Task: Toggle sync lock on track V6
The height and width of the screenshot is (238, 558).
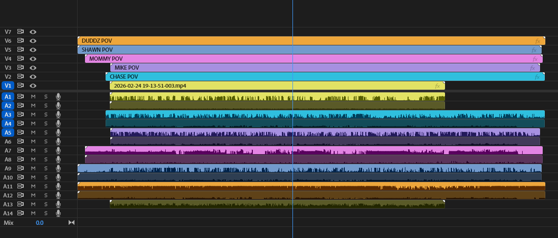Action: [21, 41]
